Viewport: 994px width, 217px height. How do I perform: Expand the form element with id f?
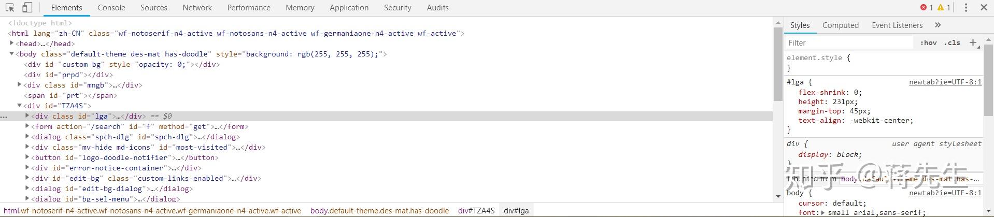point(27,126)
